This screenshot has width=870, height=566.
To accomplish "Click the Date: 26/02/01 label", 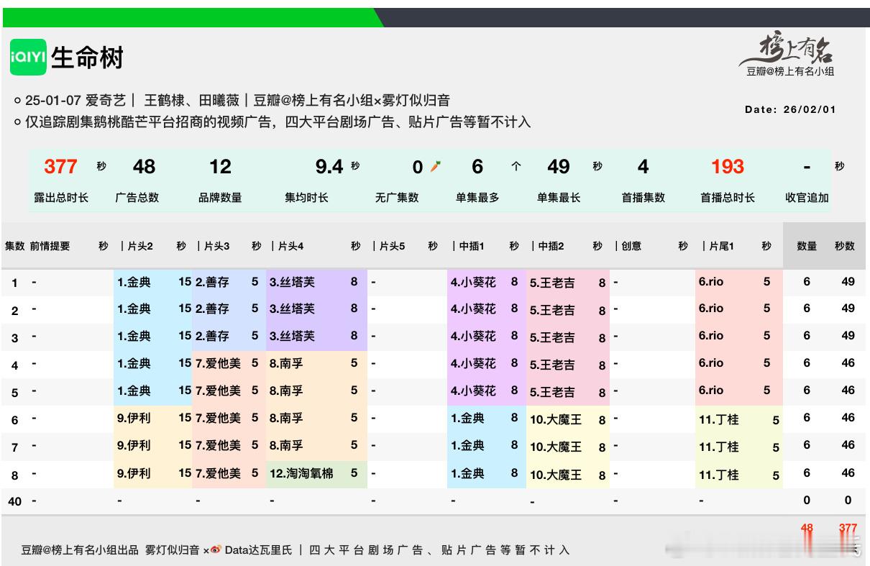I will pos(790,110).
